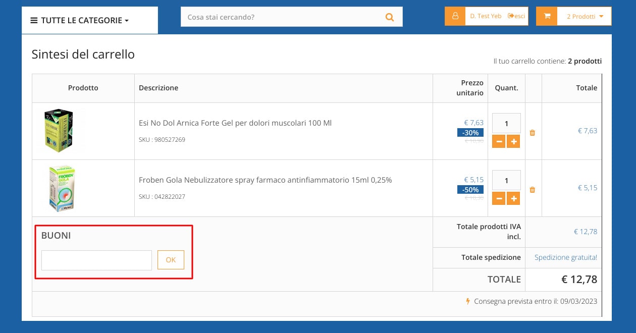Click the shopping cart icon
636x333 pixels.
click(547, 16)
